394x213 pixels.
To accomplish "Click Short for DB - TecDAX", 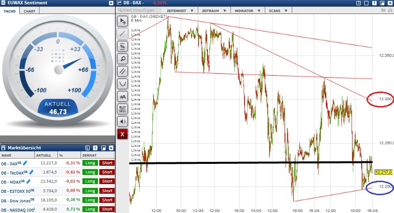I will coord(107,172).
